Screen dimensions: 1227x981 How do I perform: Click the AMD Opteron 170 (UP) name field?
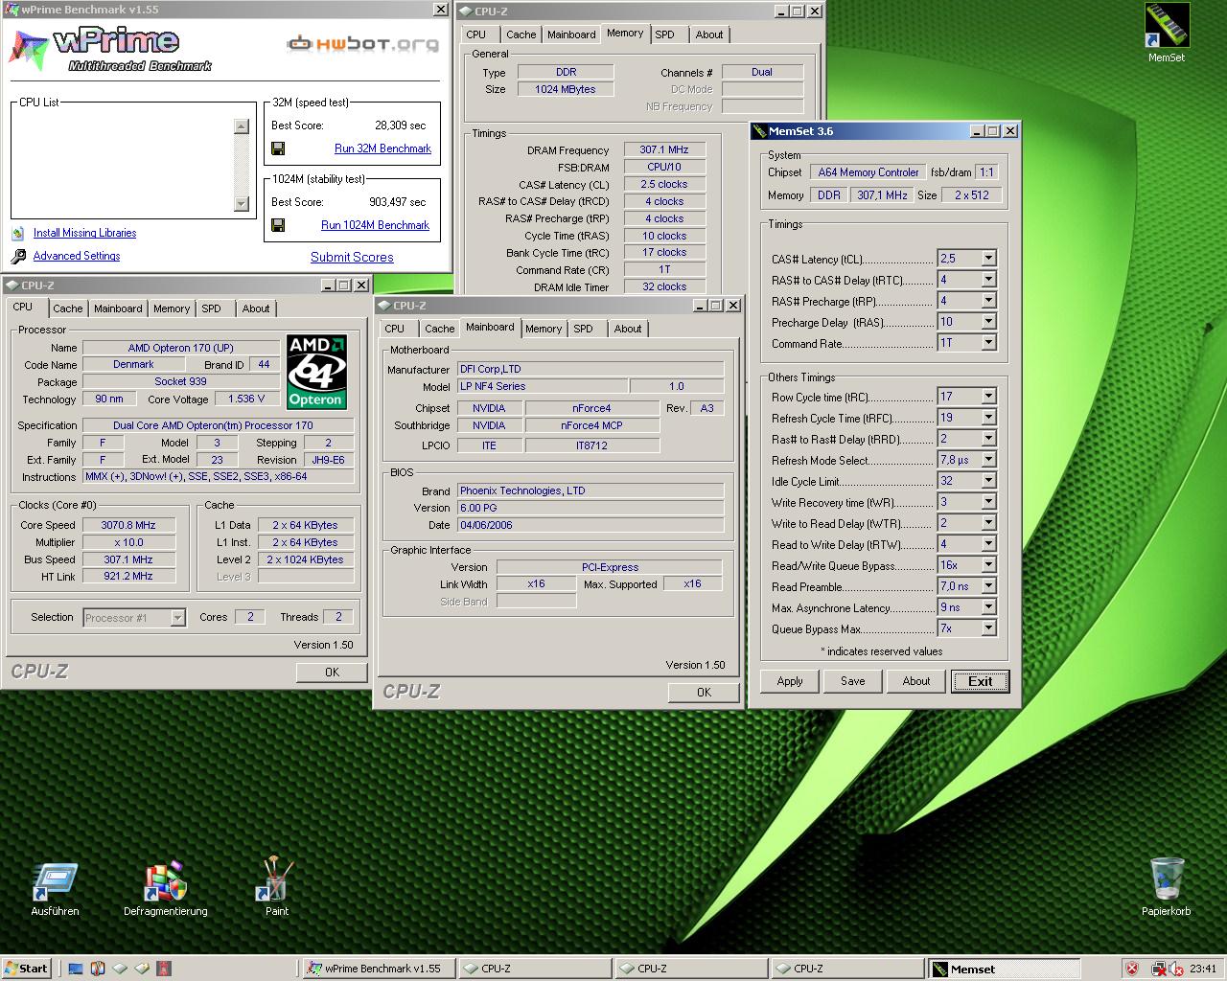[181, 348]
